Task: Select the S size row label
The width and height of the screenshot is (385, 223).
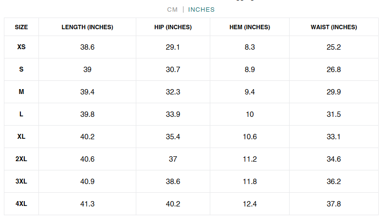Action: click(21, 70)
